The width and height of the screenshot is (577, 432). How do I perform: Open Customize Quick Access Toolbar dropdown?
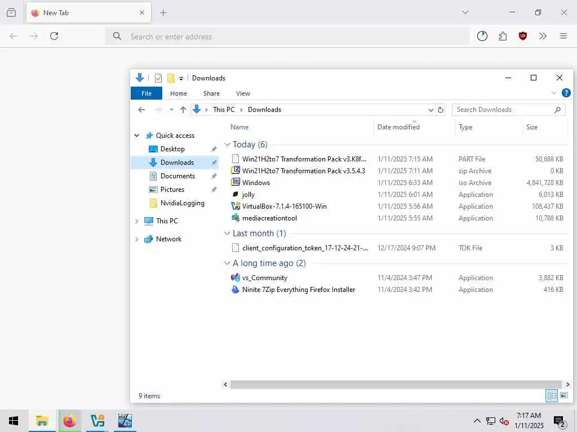coord(181,78)
